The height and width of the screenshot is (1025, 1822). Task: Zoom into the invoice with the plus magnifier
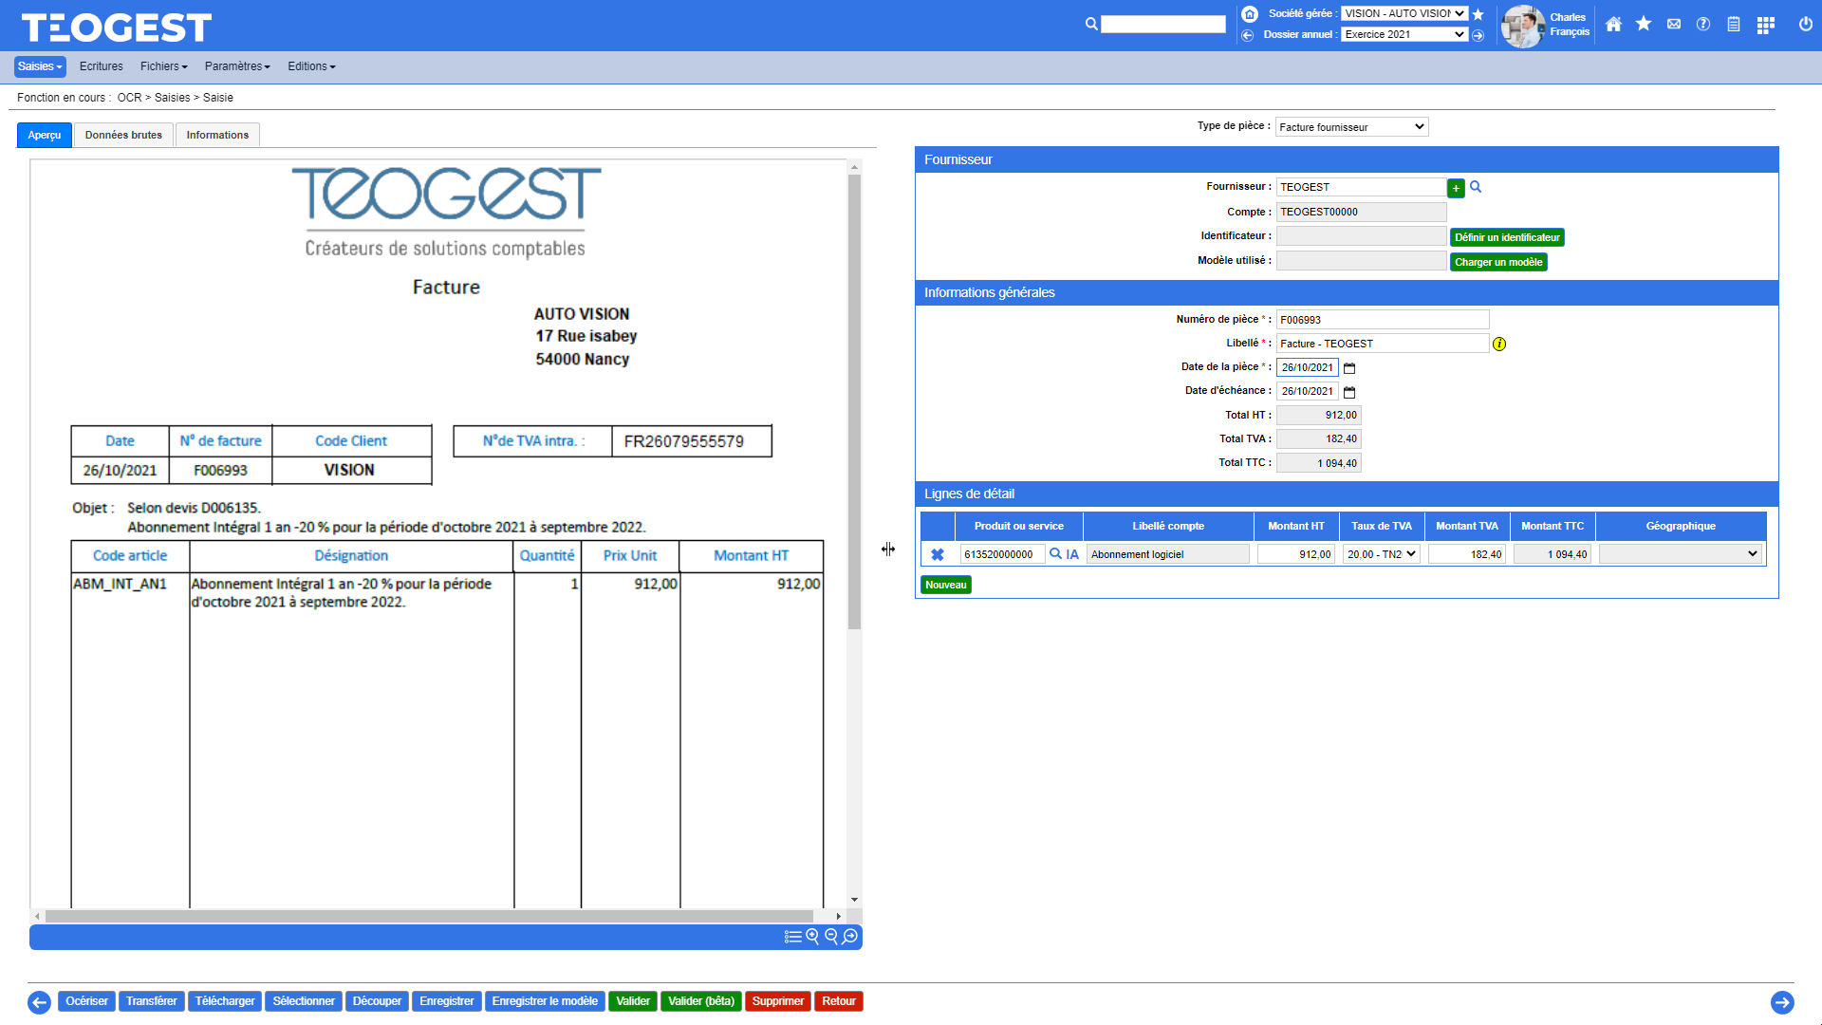(x=812, y=937)
